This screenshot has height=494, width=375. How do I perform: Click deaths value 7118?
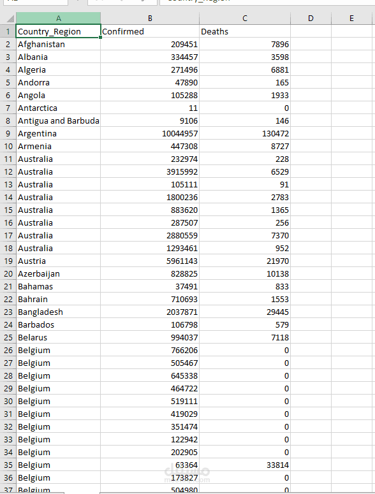(245, 337)
